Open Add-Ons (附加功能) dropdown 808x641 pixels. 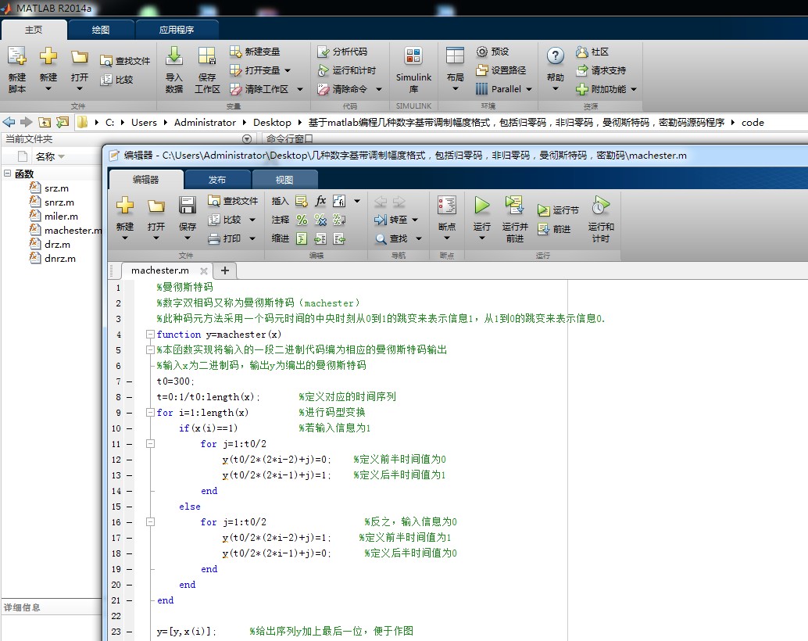coord(634,89)
